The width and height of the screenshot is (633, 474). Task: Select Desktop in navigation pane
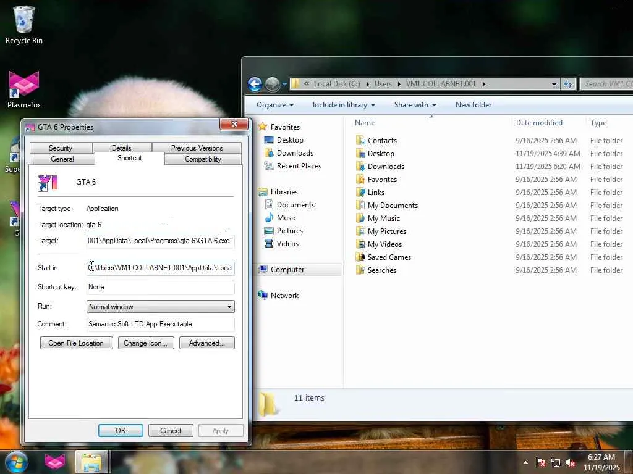(290, 140)
